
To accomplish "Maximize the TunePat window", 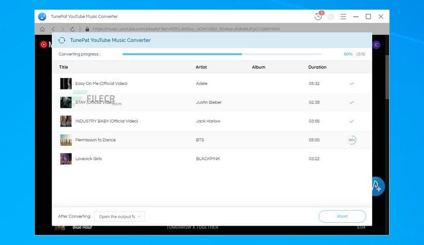I will (x=368, y=17).
